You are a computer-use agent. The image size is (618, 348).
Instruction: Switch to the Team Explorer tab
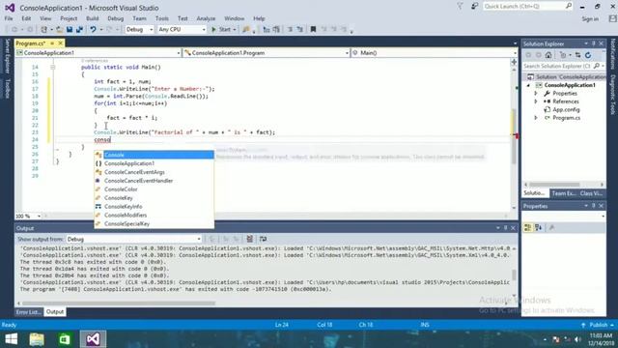point(564,193)
